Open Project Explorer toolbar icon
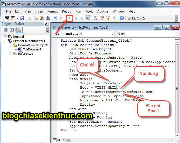Image resolution: width=180 pixels, height=143 pixels. coord(96,18)
